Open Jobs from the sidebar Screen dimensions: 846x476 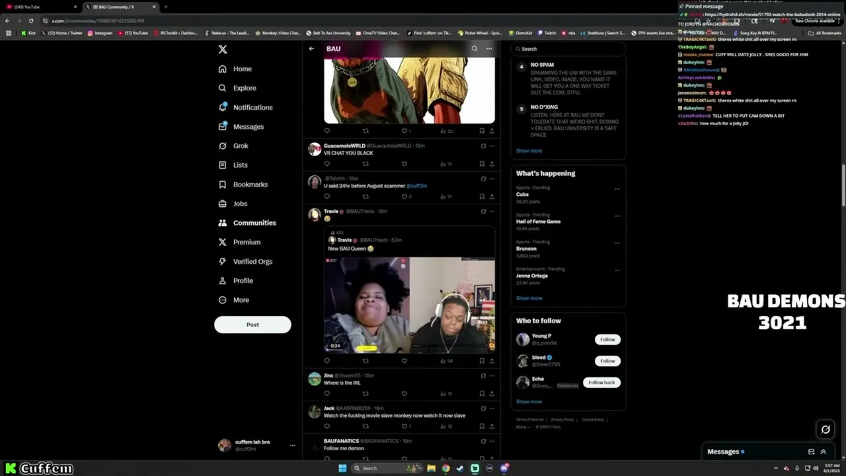[x=233, y=204]
